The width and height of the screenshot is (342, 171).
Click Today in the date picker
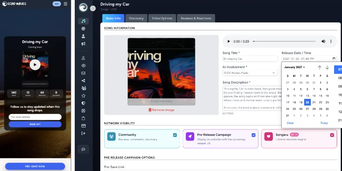pyautogui.click(x=324, y=123)
